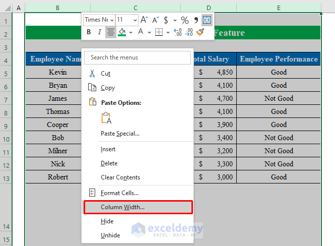335x246 pixels.
Task: Expand the accounting format dropdown arrow
Action: click(x=175, y=20)
